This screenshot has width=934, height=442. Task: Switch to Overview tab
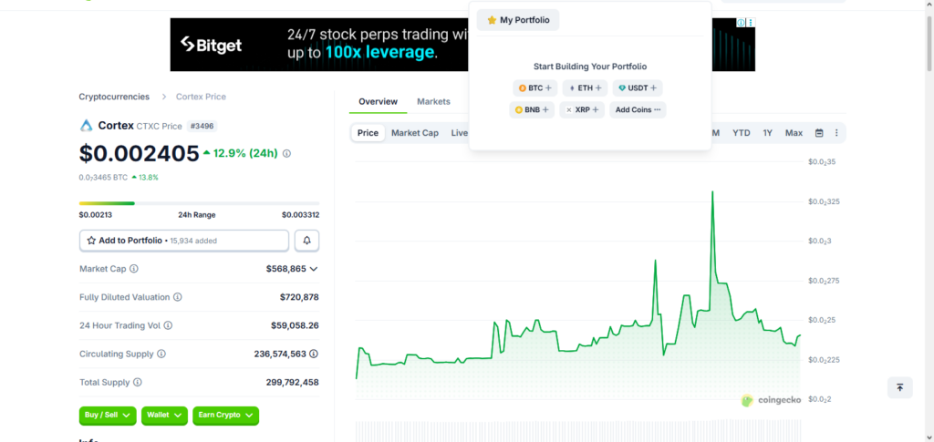[x=379, y=102]
